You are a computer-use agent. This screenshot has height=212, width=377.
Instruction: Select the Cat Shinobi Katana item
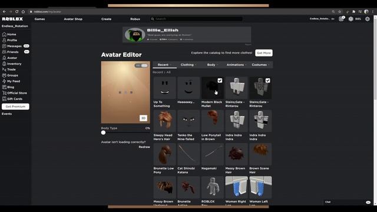click(188, 158)
